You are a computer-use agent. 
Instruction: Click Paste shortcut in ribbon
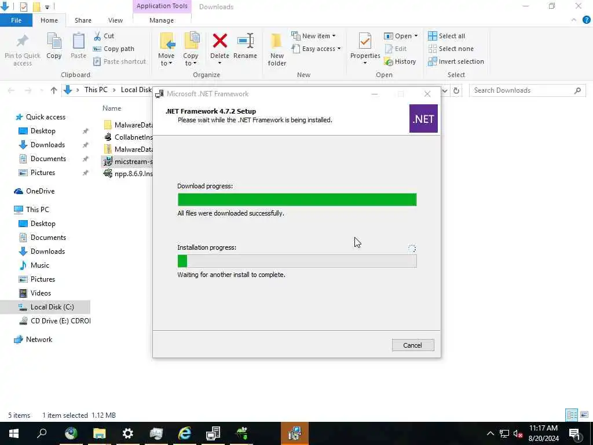[x=119, y=61]
